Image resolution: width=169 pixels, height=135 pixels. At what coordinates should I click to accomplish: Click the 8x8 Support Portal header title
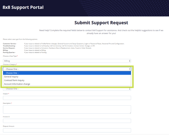coord(23,7)
